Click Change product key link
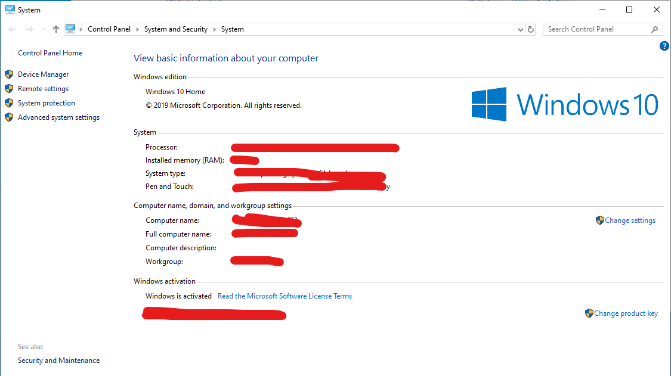Image resolution: width=671 pixels, height=376 pixels. pyautogui.click(x=626, y=313)
